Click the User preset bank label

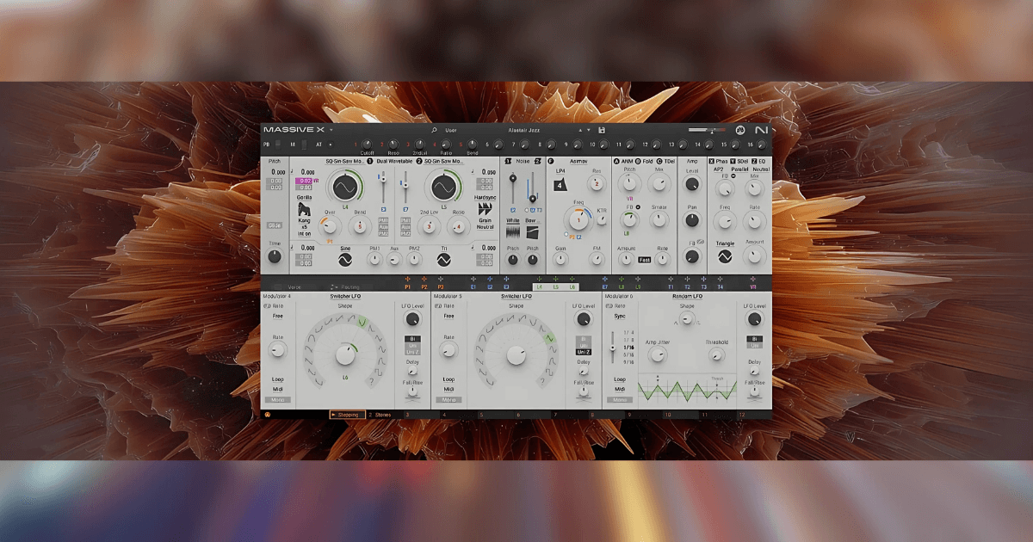[x=451, y=130]
